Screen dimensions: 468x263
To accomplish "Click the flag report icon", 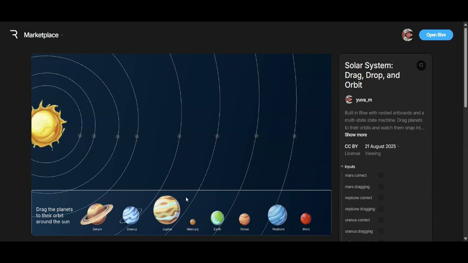I will point(421,65).
